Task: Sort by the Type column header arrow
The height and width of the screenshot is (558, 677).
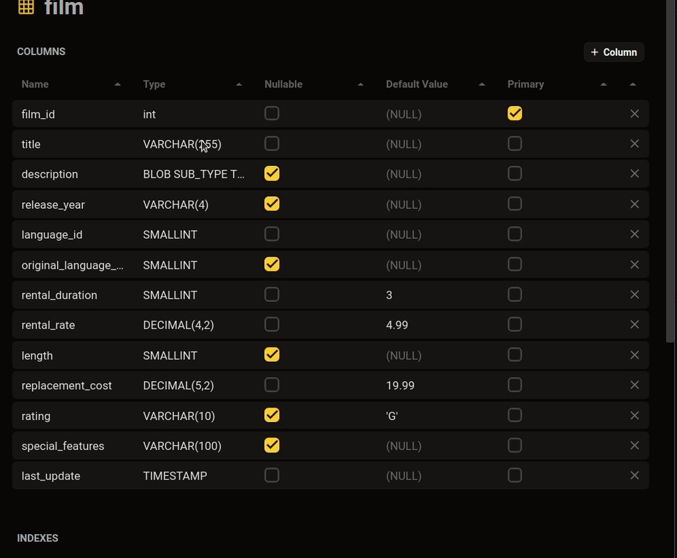Action: (x=239, y=84)
